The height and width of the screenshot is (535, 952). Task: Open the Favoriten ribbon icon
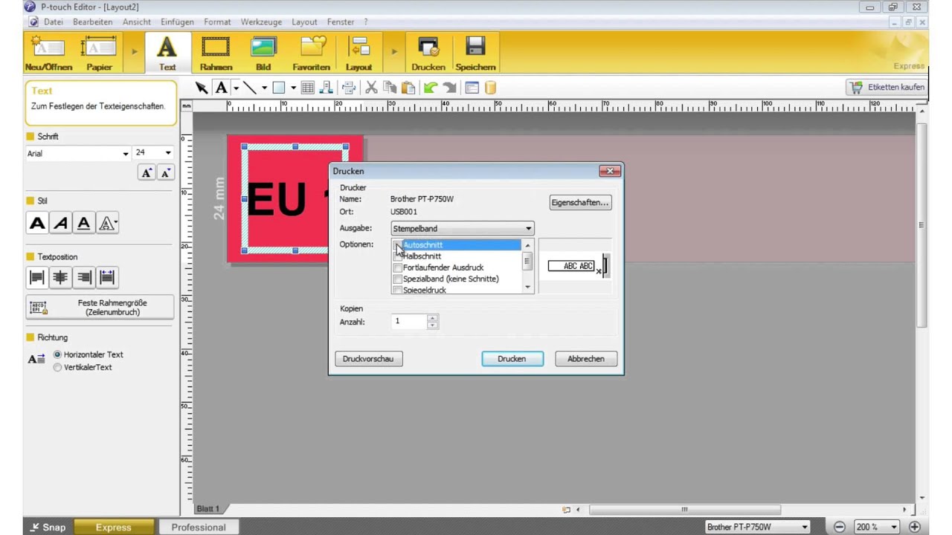click(311, 53)
